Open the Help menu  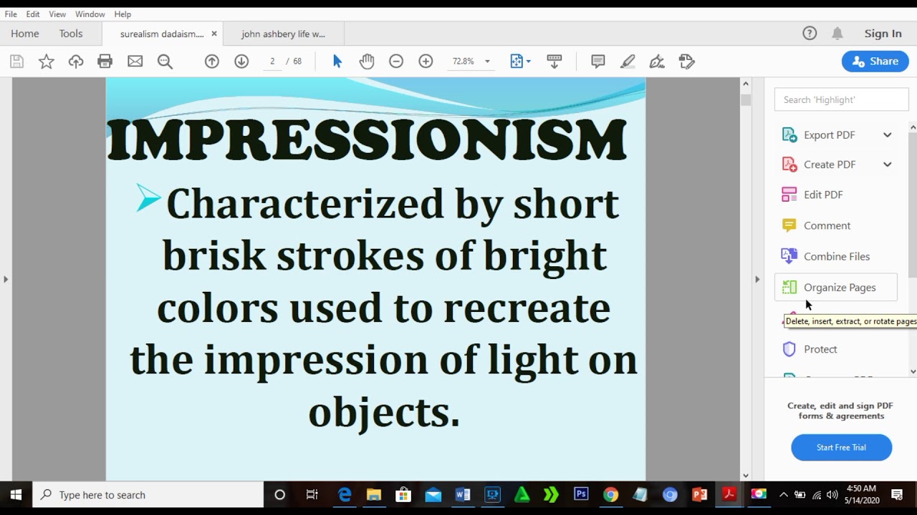123,14
